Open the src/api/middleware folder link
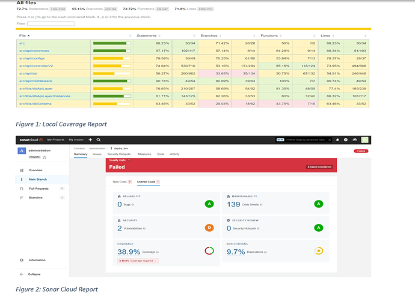The width and height of the screenshot is (415, 293). (x=35, y=81)
